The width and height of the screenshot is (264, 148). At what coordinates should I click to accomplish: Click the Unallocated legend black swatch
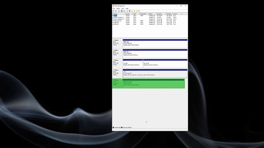pyautogui.click(x=113, y=128)
